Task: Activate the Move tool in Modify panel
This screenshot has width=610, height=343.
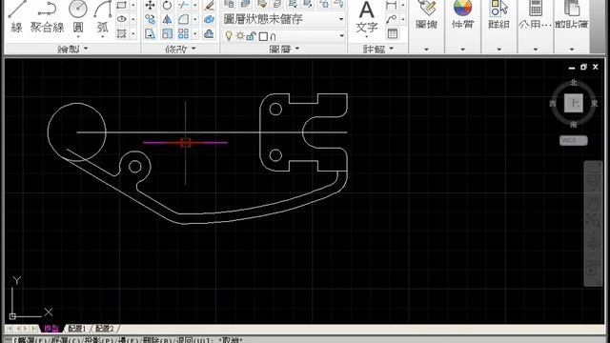Action: click(151, 5)
